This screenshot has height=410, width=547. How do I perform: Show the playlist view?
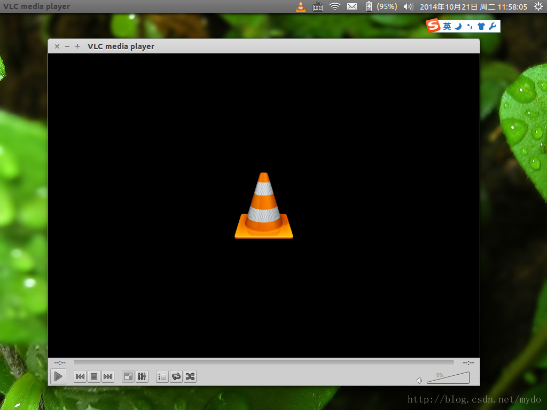[x=162, y=376]
